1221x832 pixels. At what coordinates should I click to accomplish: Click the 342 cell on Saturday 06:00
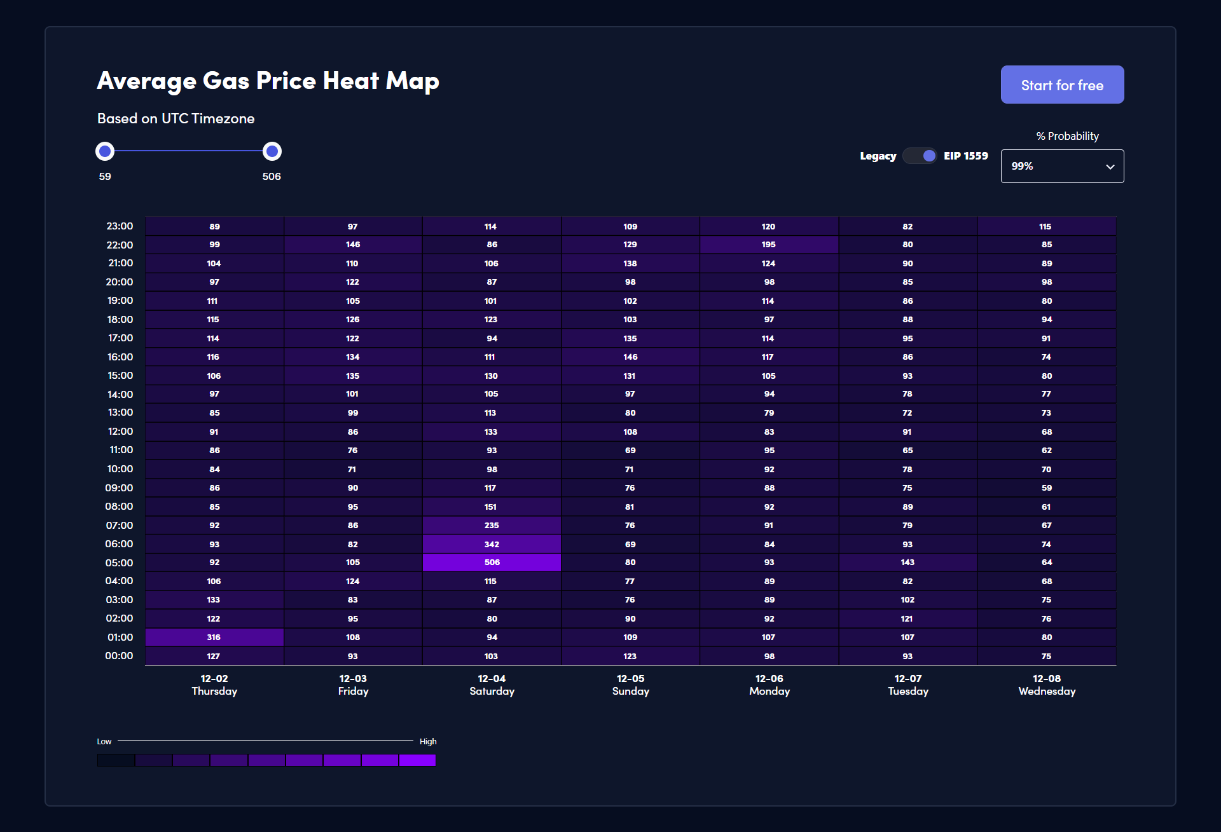coord(492,544)
